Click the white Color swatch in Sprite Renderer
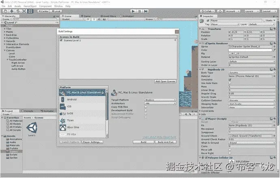 click(250, 50)
